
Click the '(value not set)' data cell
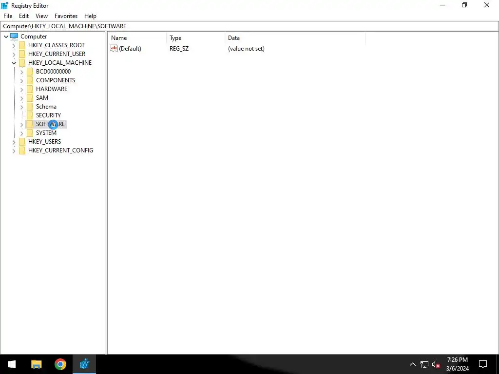tap(246, 49)
